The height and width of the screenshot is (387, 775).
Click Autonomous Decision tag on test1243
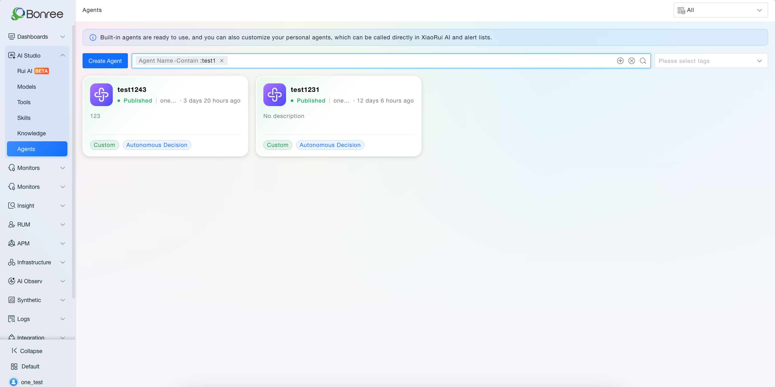157,145
